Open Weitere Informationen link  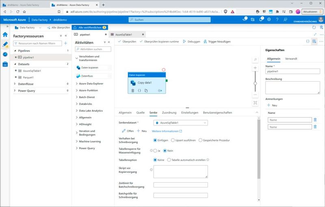click(167, 131)
